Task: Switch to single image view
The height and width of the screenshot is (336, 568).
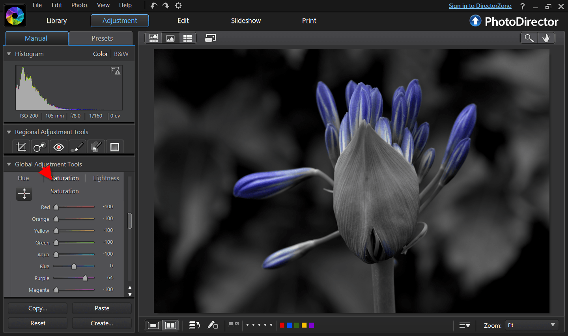Action: [153, 325]
